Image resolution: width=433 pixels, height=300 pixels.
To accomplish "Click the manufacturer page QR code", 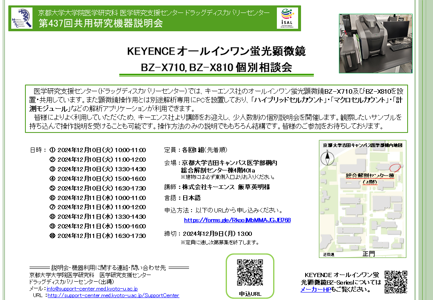I will coord(396,282).
